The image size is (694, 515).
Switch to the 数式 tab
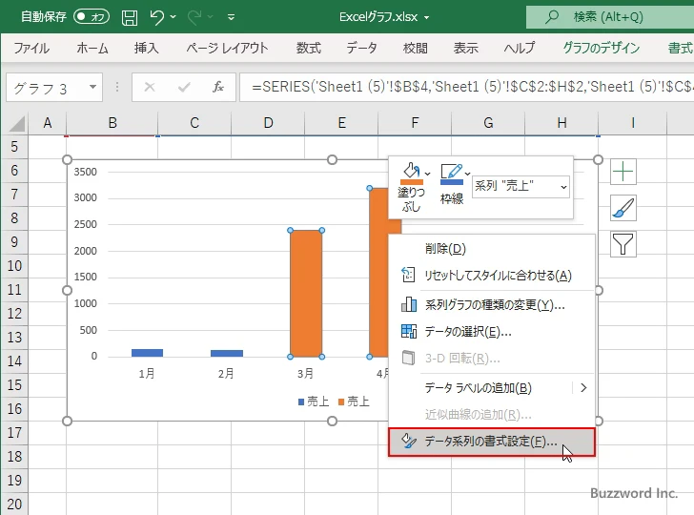309,48
